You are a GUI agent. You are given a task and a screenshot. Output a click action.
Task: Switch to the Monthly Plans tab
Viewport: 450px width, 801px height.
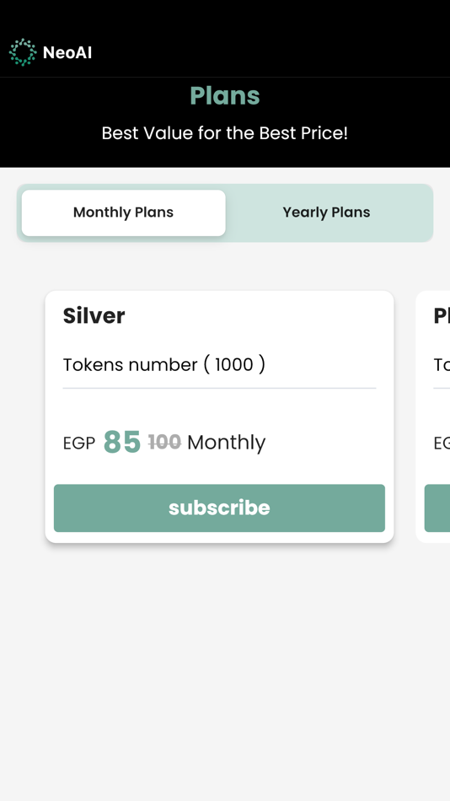(124, 212)
